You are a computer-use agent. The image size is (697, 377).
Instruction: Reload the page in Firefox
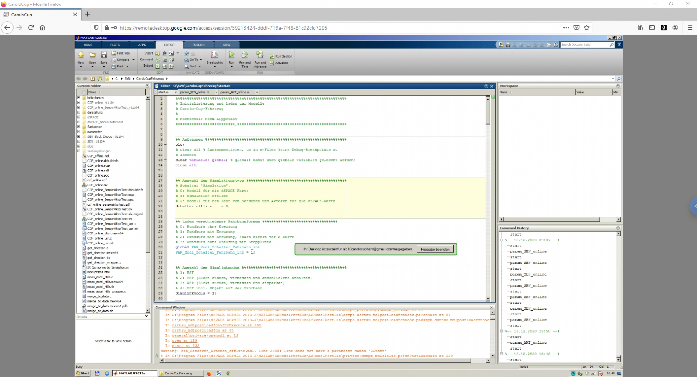point(31,27)
